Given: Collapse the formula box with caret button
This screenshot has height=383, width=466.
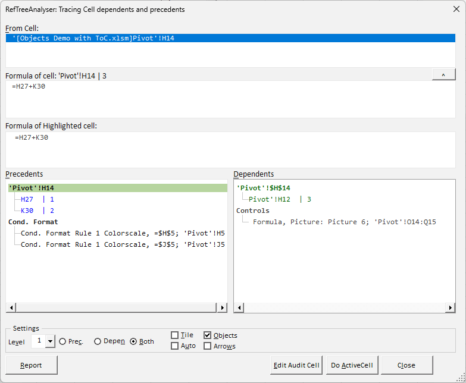Looking at the screenshot, I should pyautogui.click(x=443, y=75).
